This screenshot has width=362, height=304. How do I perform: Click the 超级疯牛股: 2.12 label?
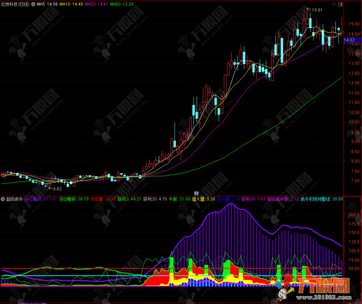click(x=283, y=199)
